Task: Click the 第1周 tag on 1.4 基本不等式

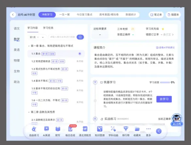Action: point(52,81)
